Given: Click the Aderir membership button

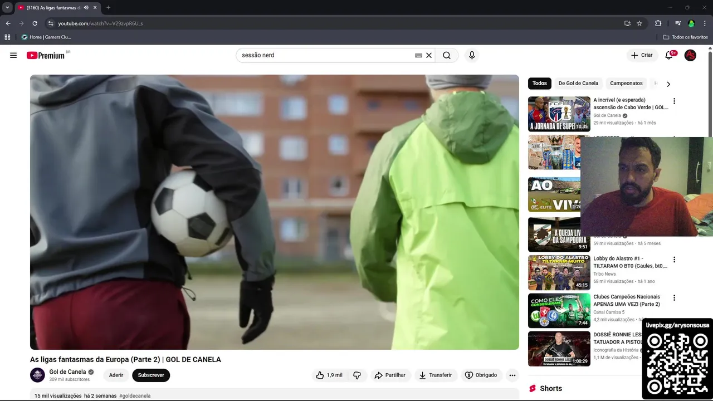Looking at the screenshot, I should point(116,375).
